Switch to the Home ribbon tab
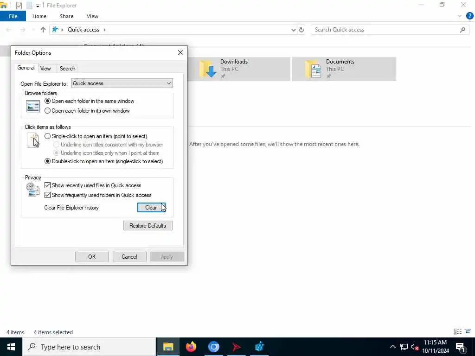Viewport: 475px width, 356px height. tap(39, 16)
